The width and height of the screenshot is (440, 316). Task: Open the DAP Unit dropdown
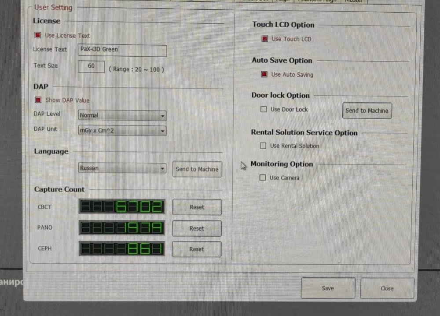click(122, 131)
